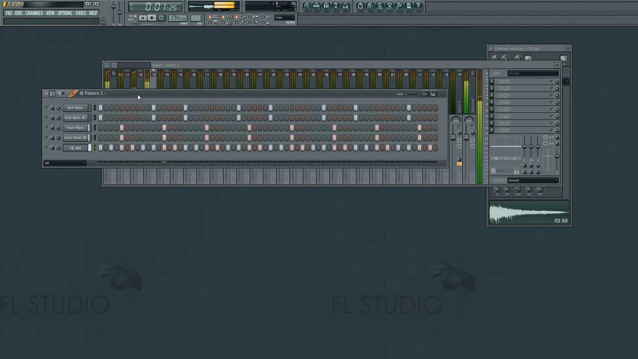Pause playback with the transport pause button
This screenshot has height=359, width=638.
pos(142,18)
